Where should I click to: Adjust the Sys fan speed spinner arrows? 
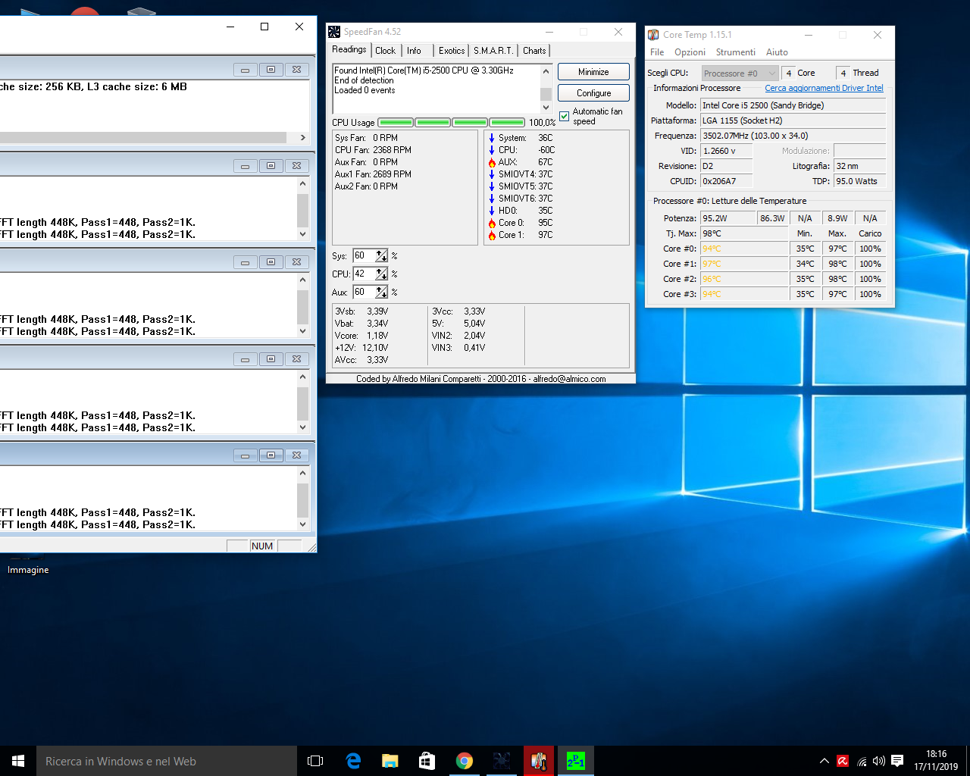click(381, 255)
